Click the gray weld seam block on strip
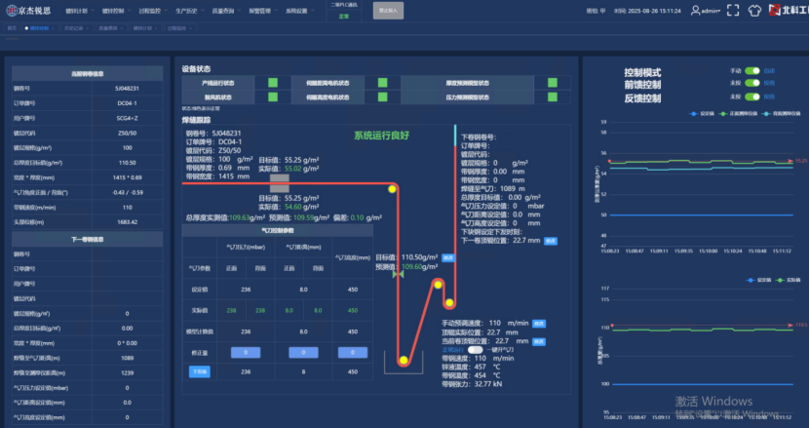This screenshot has height=428, width=810. [x=279, y=182]
